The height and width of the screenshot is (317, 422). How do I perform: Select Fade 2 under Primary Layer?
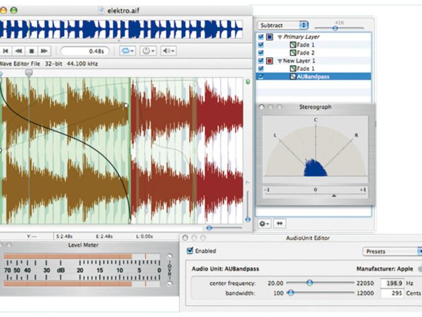(306, 53)
